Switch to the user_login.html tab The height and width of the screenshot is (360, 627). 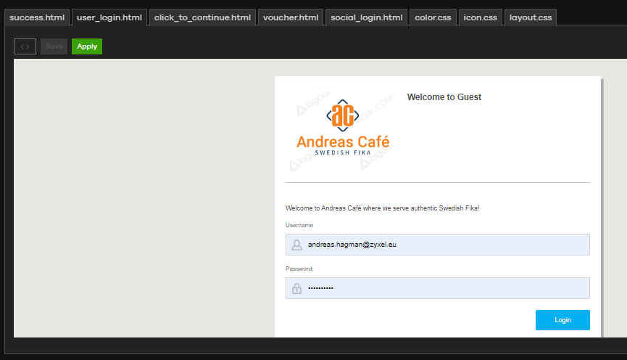pos(109,17)
